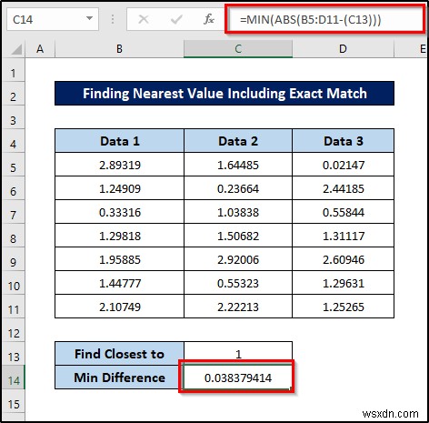Select cell containing 1.95885

tap(119, 259)
